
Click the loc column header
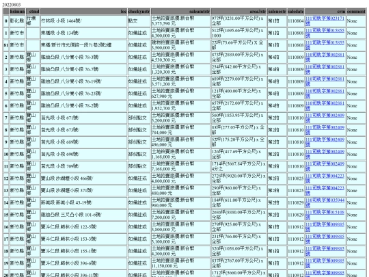83,12
